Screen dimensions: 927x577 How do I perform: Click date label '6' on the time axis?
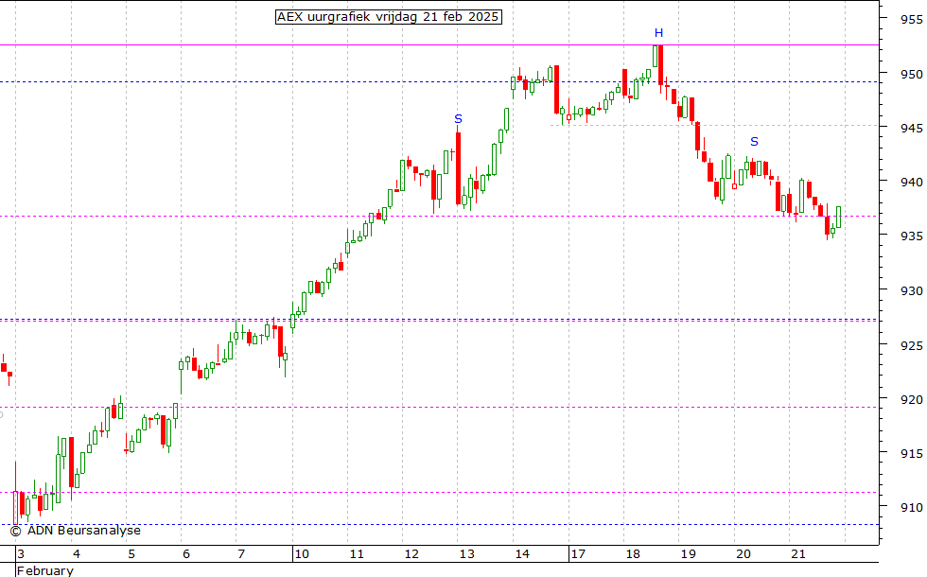pos(186,554)
